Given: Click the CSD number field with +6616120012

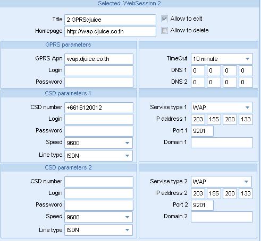Looking at the screenshot, I should coord(99,108).
